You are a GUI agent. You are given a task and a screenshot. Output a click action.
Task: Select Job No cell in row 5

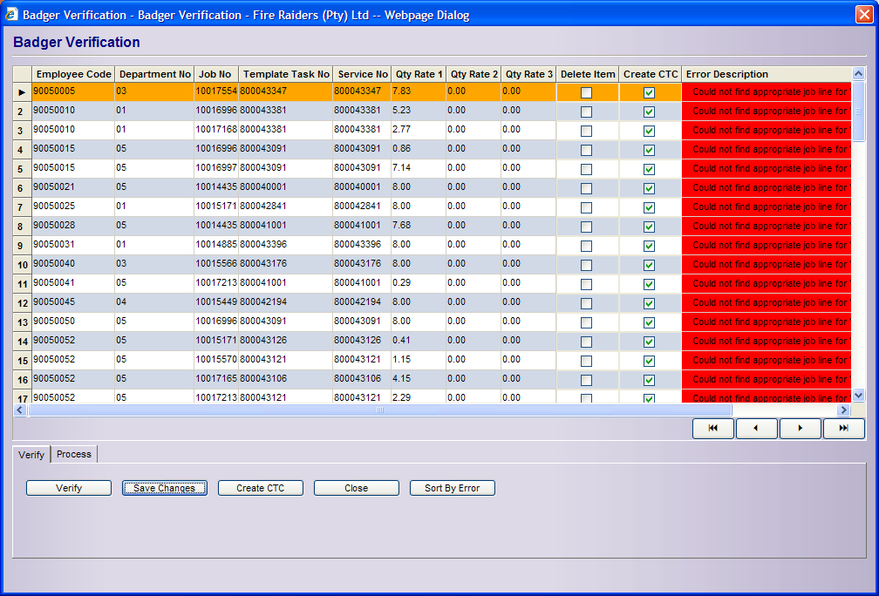[x=215, y=167]
